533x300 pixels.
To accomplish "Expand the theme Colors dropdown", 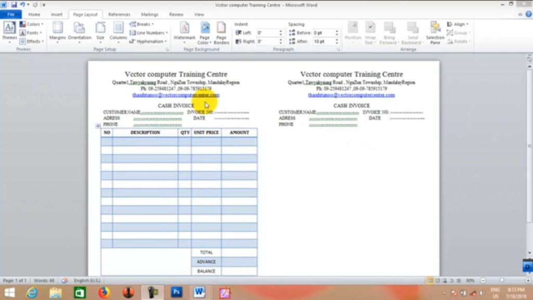I will (32, 24).
